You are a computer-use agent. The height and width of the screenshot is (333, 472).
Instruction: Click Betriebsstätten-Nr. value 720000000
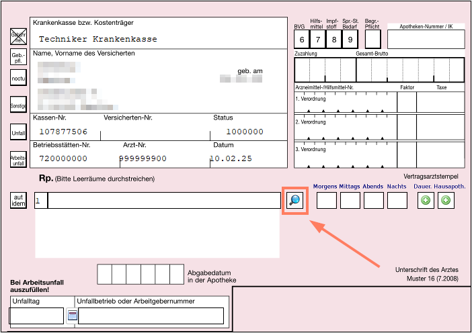[63, 158]
